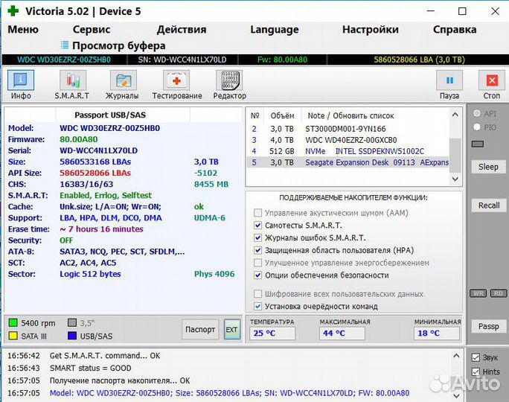Open the Настройки menu
Screen dimensions: 509x402
tap(371, 30)
